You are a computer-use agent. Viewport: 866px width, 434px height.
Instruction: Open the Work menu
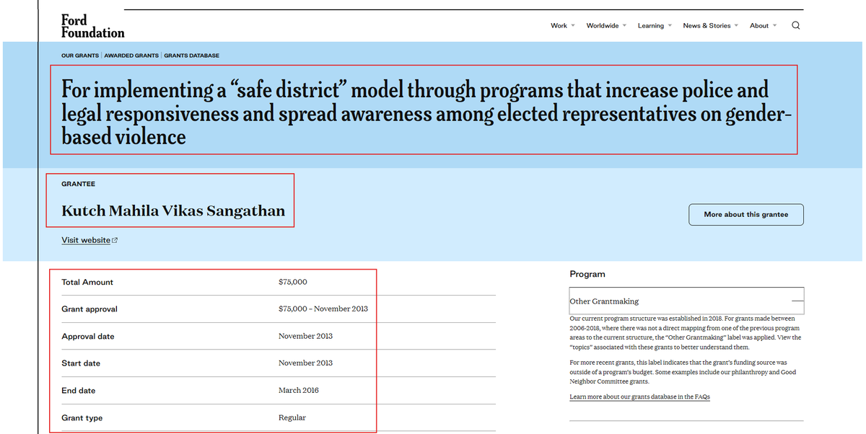559,25
